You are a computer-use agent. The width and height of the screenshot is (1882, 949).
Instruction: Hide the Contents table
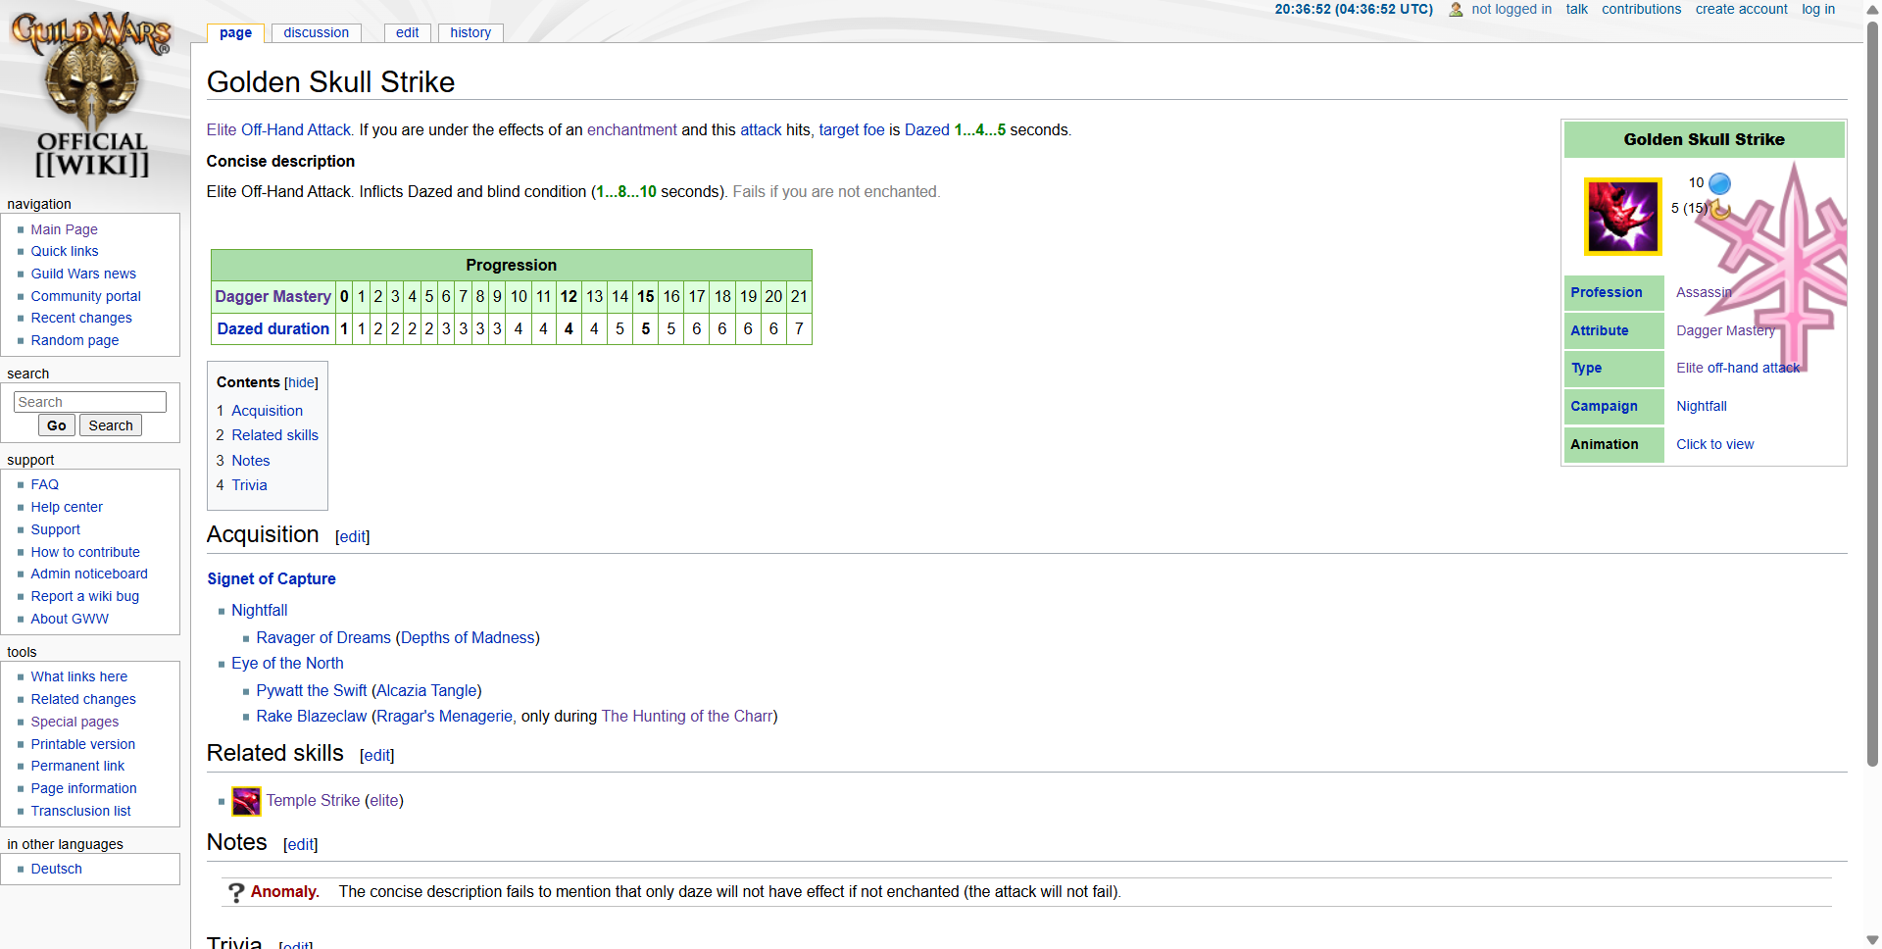pyautogui.click(x=301, y=383)
